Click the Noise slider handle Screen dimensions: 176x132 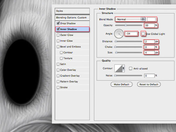(115, 76)
